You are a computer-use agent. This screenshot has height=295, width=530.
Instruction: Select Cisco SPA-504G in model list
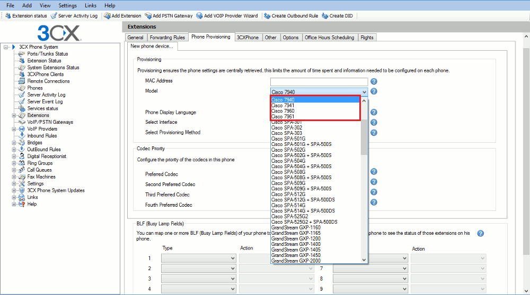point(316,161)
